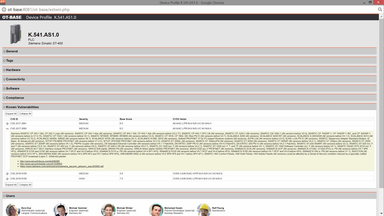Collapse the Users section

coord(4,196)
